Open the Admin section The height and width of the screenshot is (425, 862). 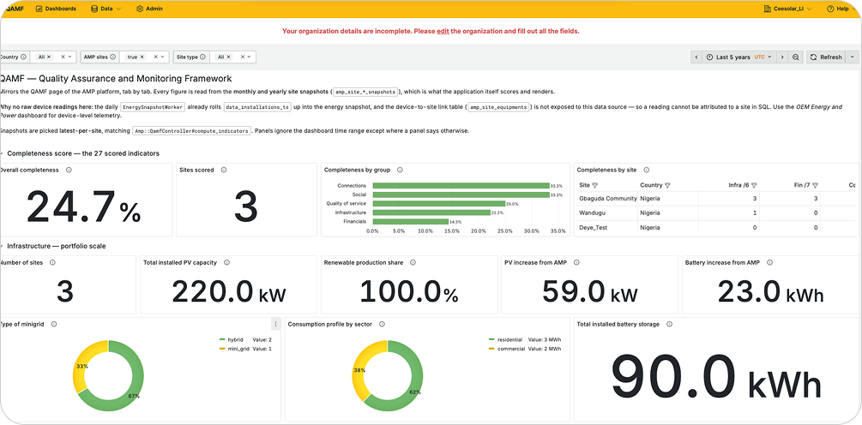pos(149,9)
